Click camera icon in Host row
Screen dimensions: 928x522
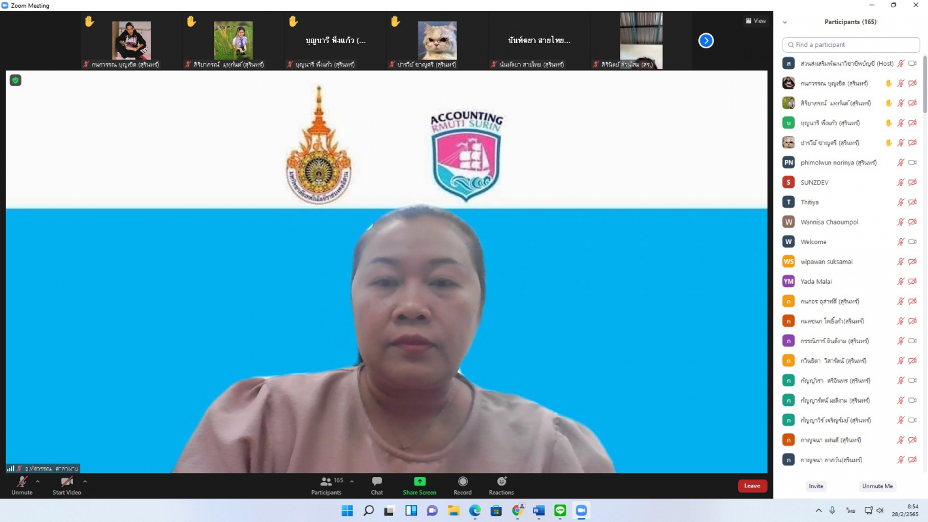pyautogui.click(x=912, y=63)
